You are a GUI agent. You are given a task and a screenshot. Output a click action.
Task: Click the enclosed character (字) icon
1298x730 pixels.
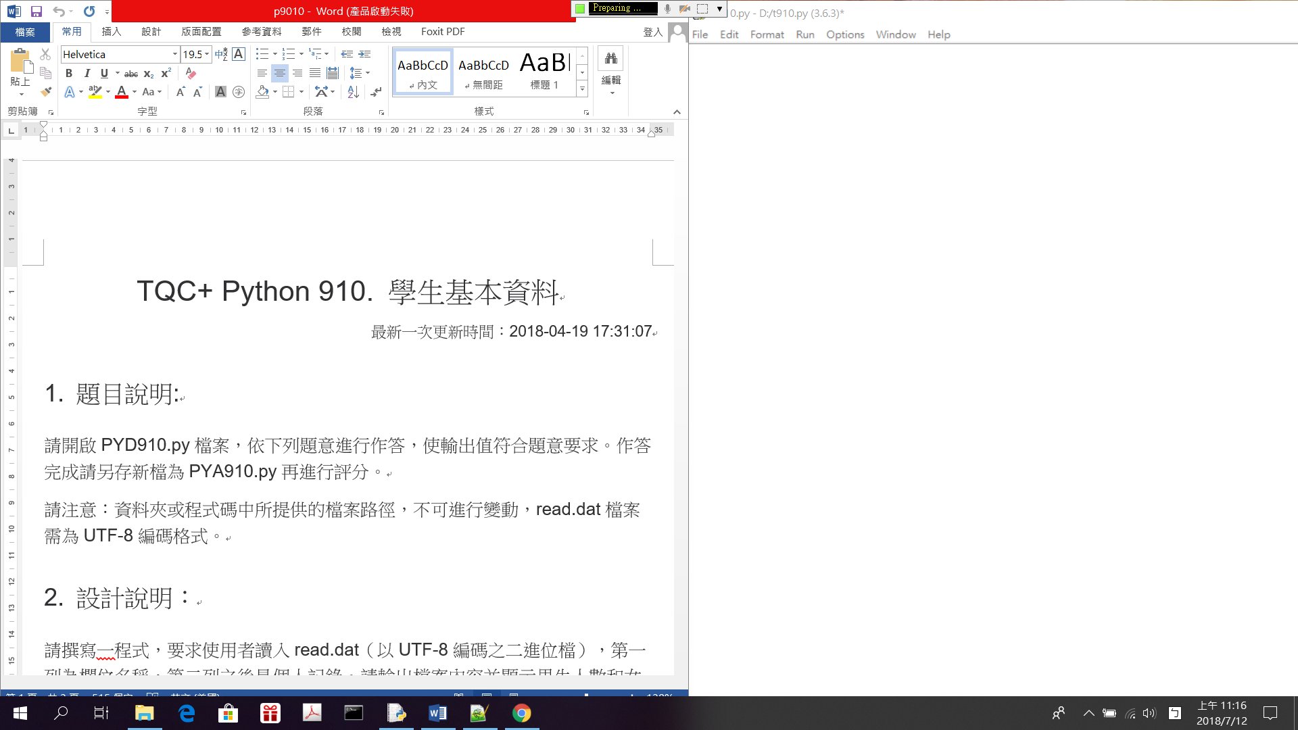(239, 92)
